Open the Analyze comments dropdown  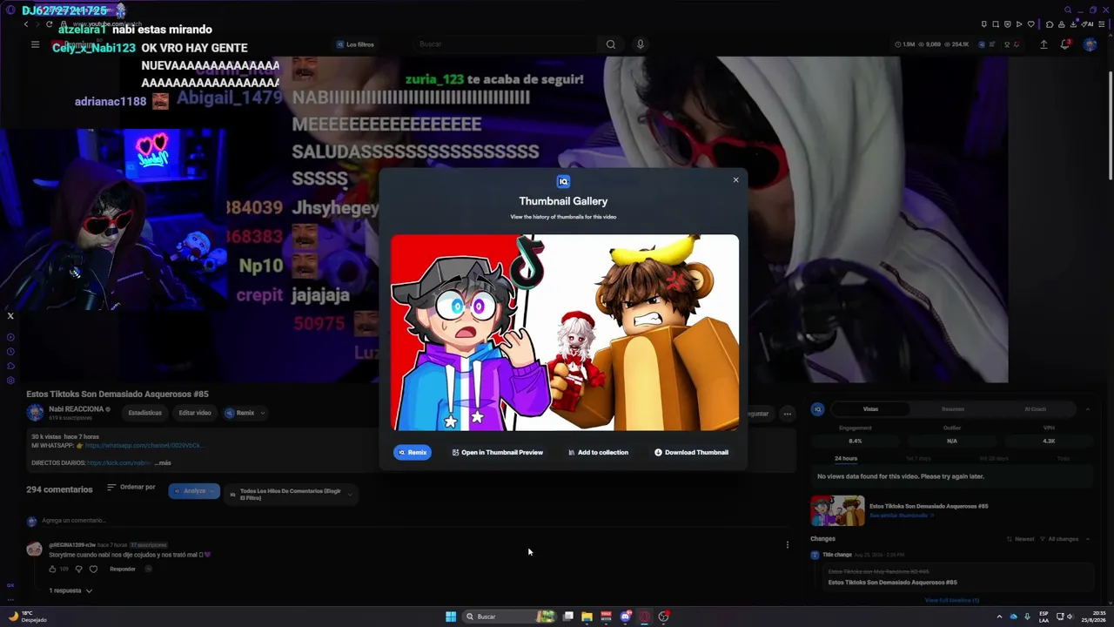click(x=194, y=491)
